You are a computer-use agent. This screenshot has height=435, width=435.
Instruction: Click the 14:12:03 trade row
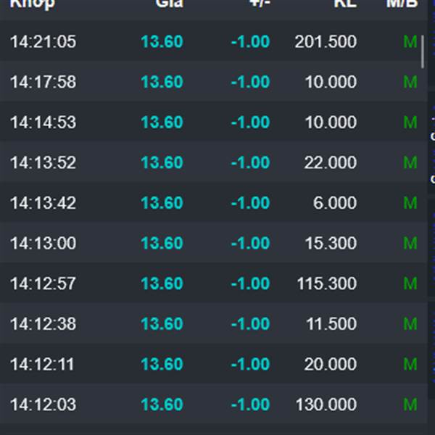coord(214,405)
